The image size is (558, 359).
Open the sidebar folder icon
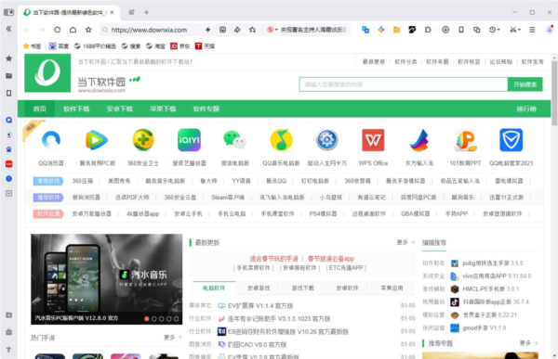(9, 76)
